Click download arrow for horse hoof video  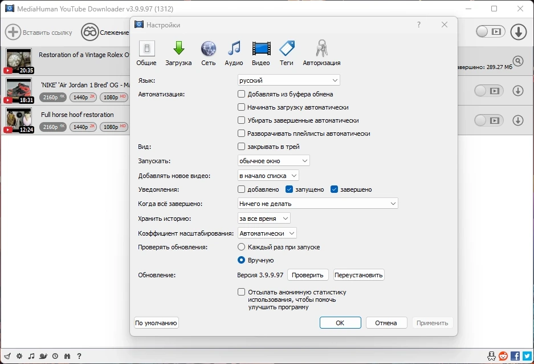point(518,120)
